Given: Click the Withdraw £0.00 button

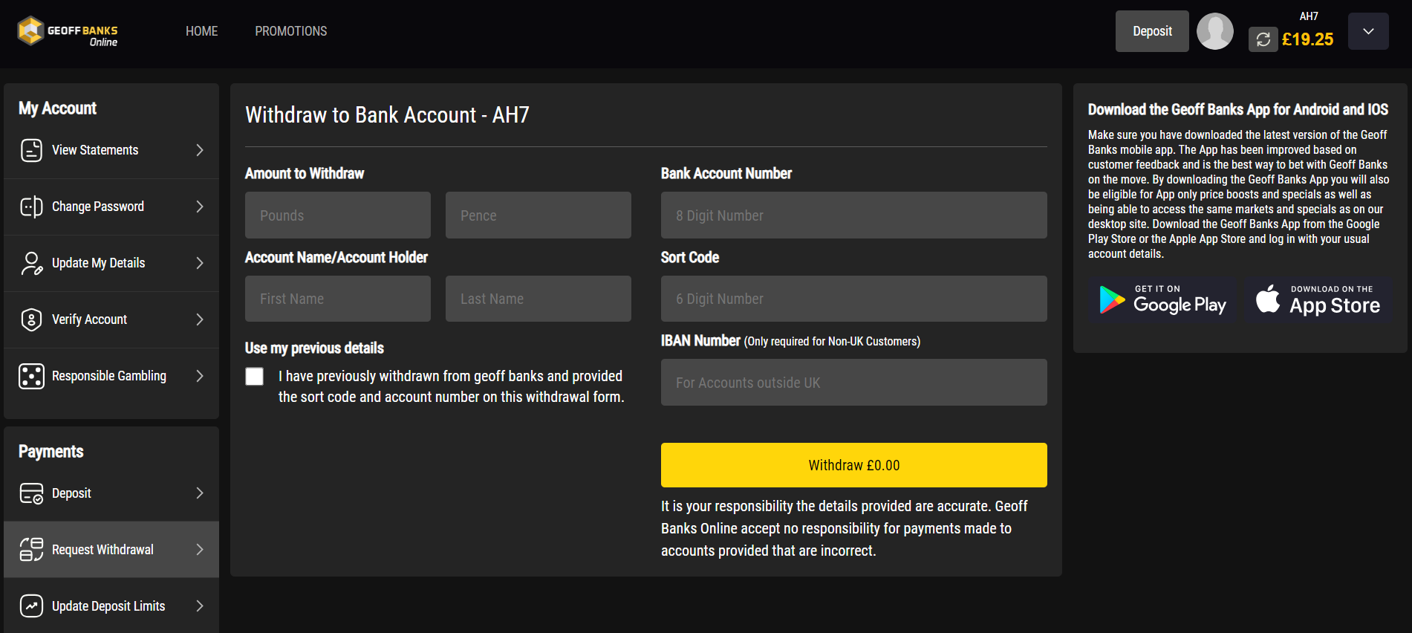Looking at the screenshot, I should tap(854, 465).
